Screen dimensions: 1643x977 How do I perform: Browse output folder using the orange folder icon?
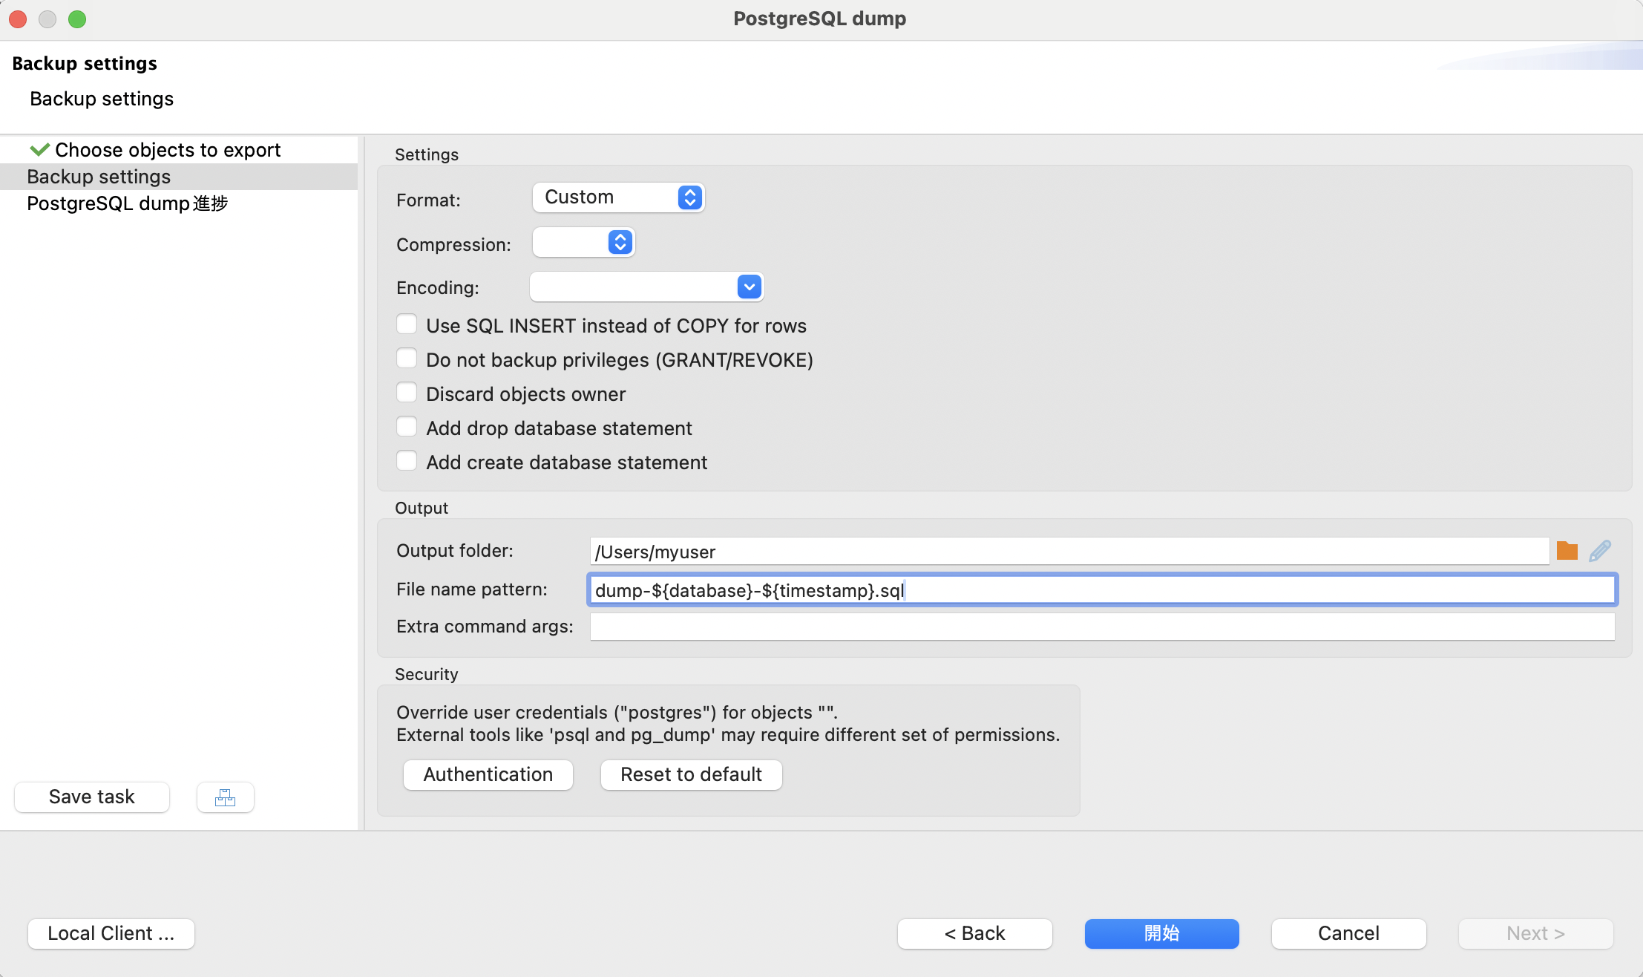1566,550
